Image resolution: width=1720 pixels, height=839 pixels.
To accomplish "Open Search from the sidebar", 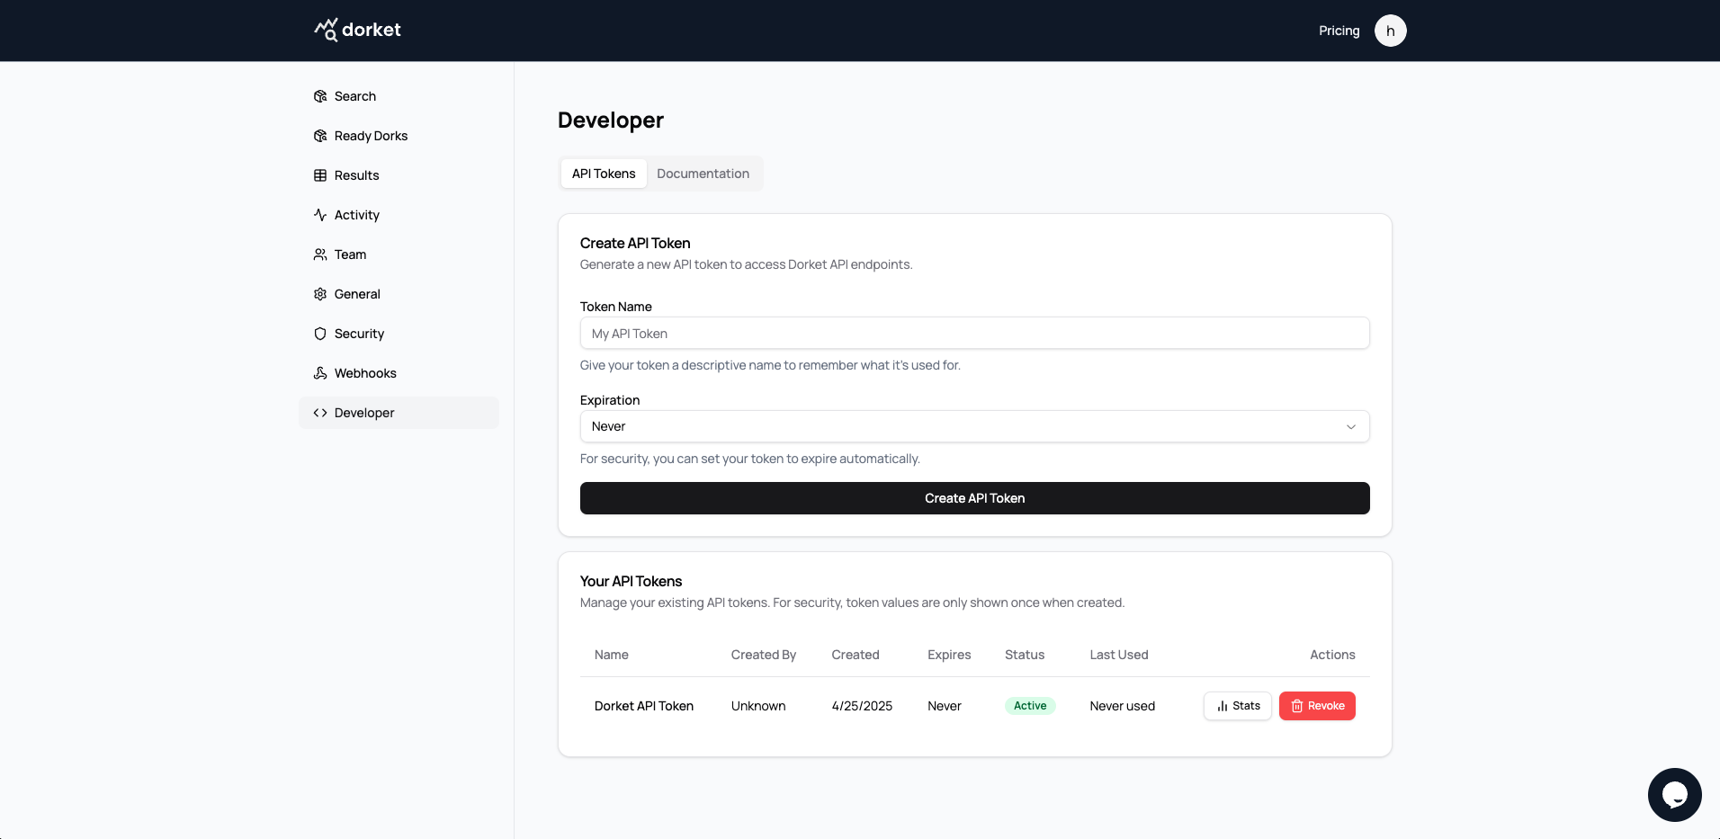I will coord(399,96).
